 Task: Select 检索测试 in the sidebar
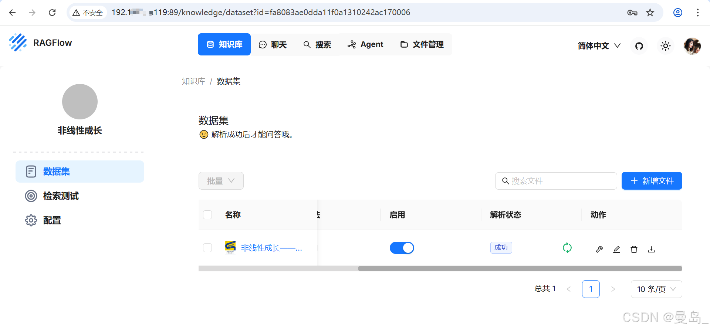[80, 196]
